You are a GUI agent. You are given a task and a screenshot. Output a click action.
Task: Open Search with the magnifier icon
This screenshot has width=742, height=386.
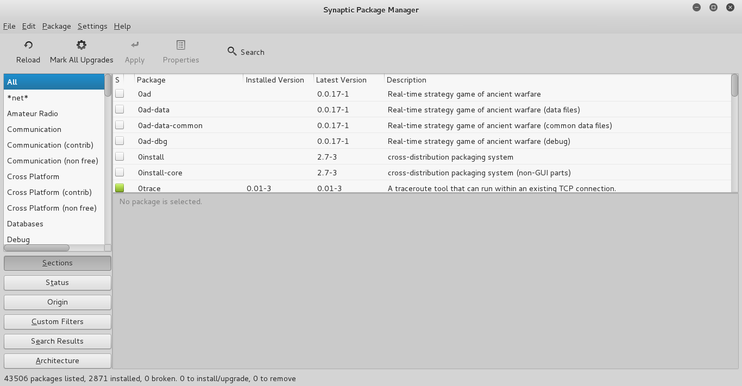[x=232, y=52]
